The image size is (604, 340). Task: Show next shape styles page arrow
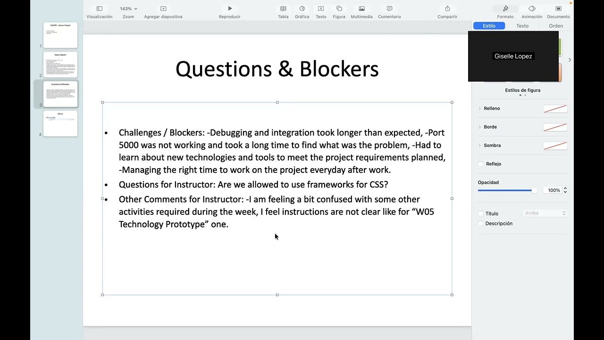click(570, 60)
